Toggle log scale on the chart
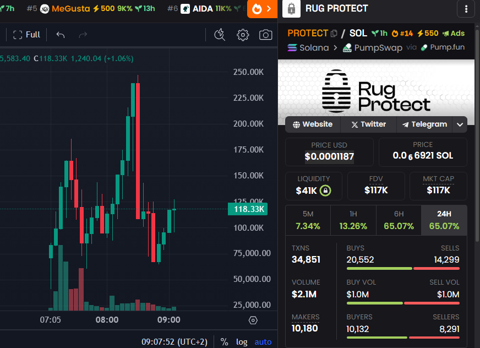Viewport: 480px width, 348px height. [242, 342]
